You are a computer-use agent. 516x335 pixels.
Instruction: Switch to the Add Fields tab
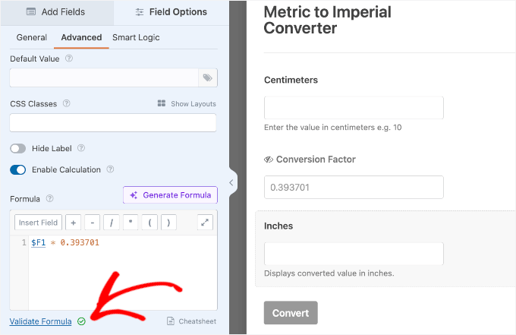(x=56, y=12)
